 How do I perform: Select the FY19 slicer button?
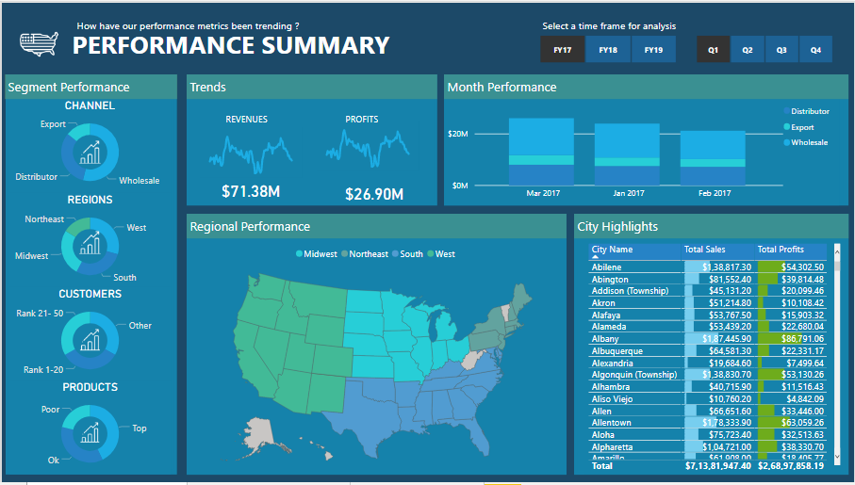click(x=653, y=49)
